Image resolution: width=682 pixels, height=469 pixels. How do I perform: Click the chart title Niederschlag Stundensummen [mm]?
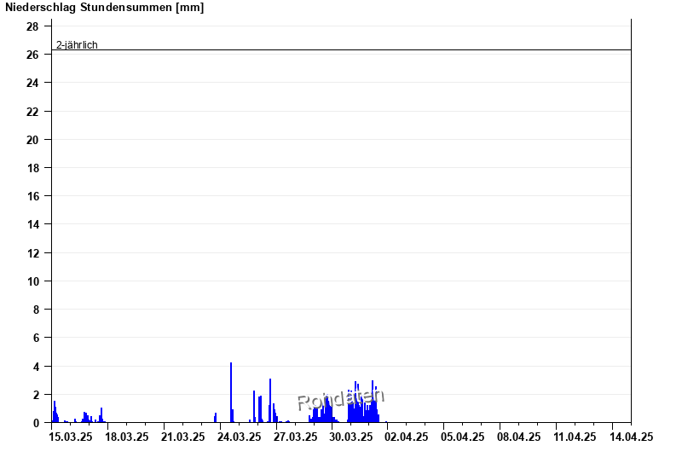(104, 8)
